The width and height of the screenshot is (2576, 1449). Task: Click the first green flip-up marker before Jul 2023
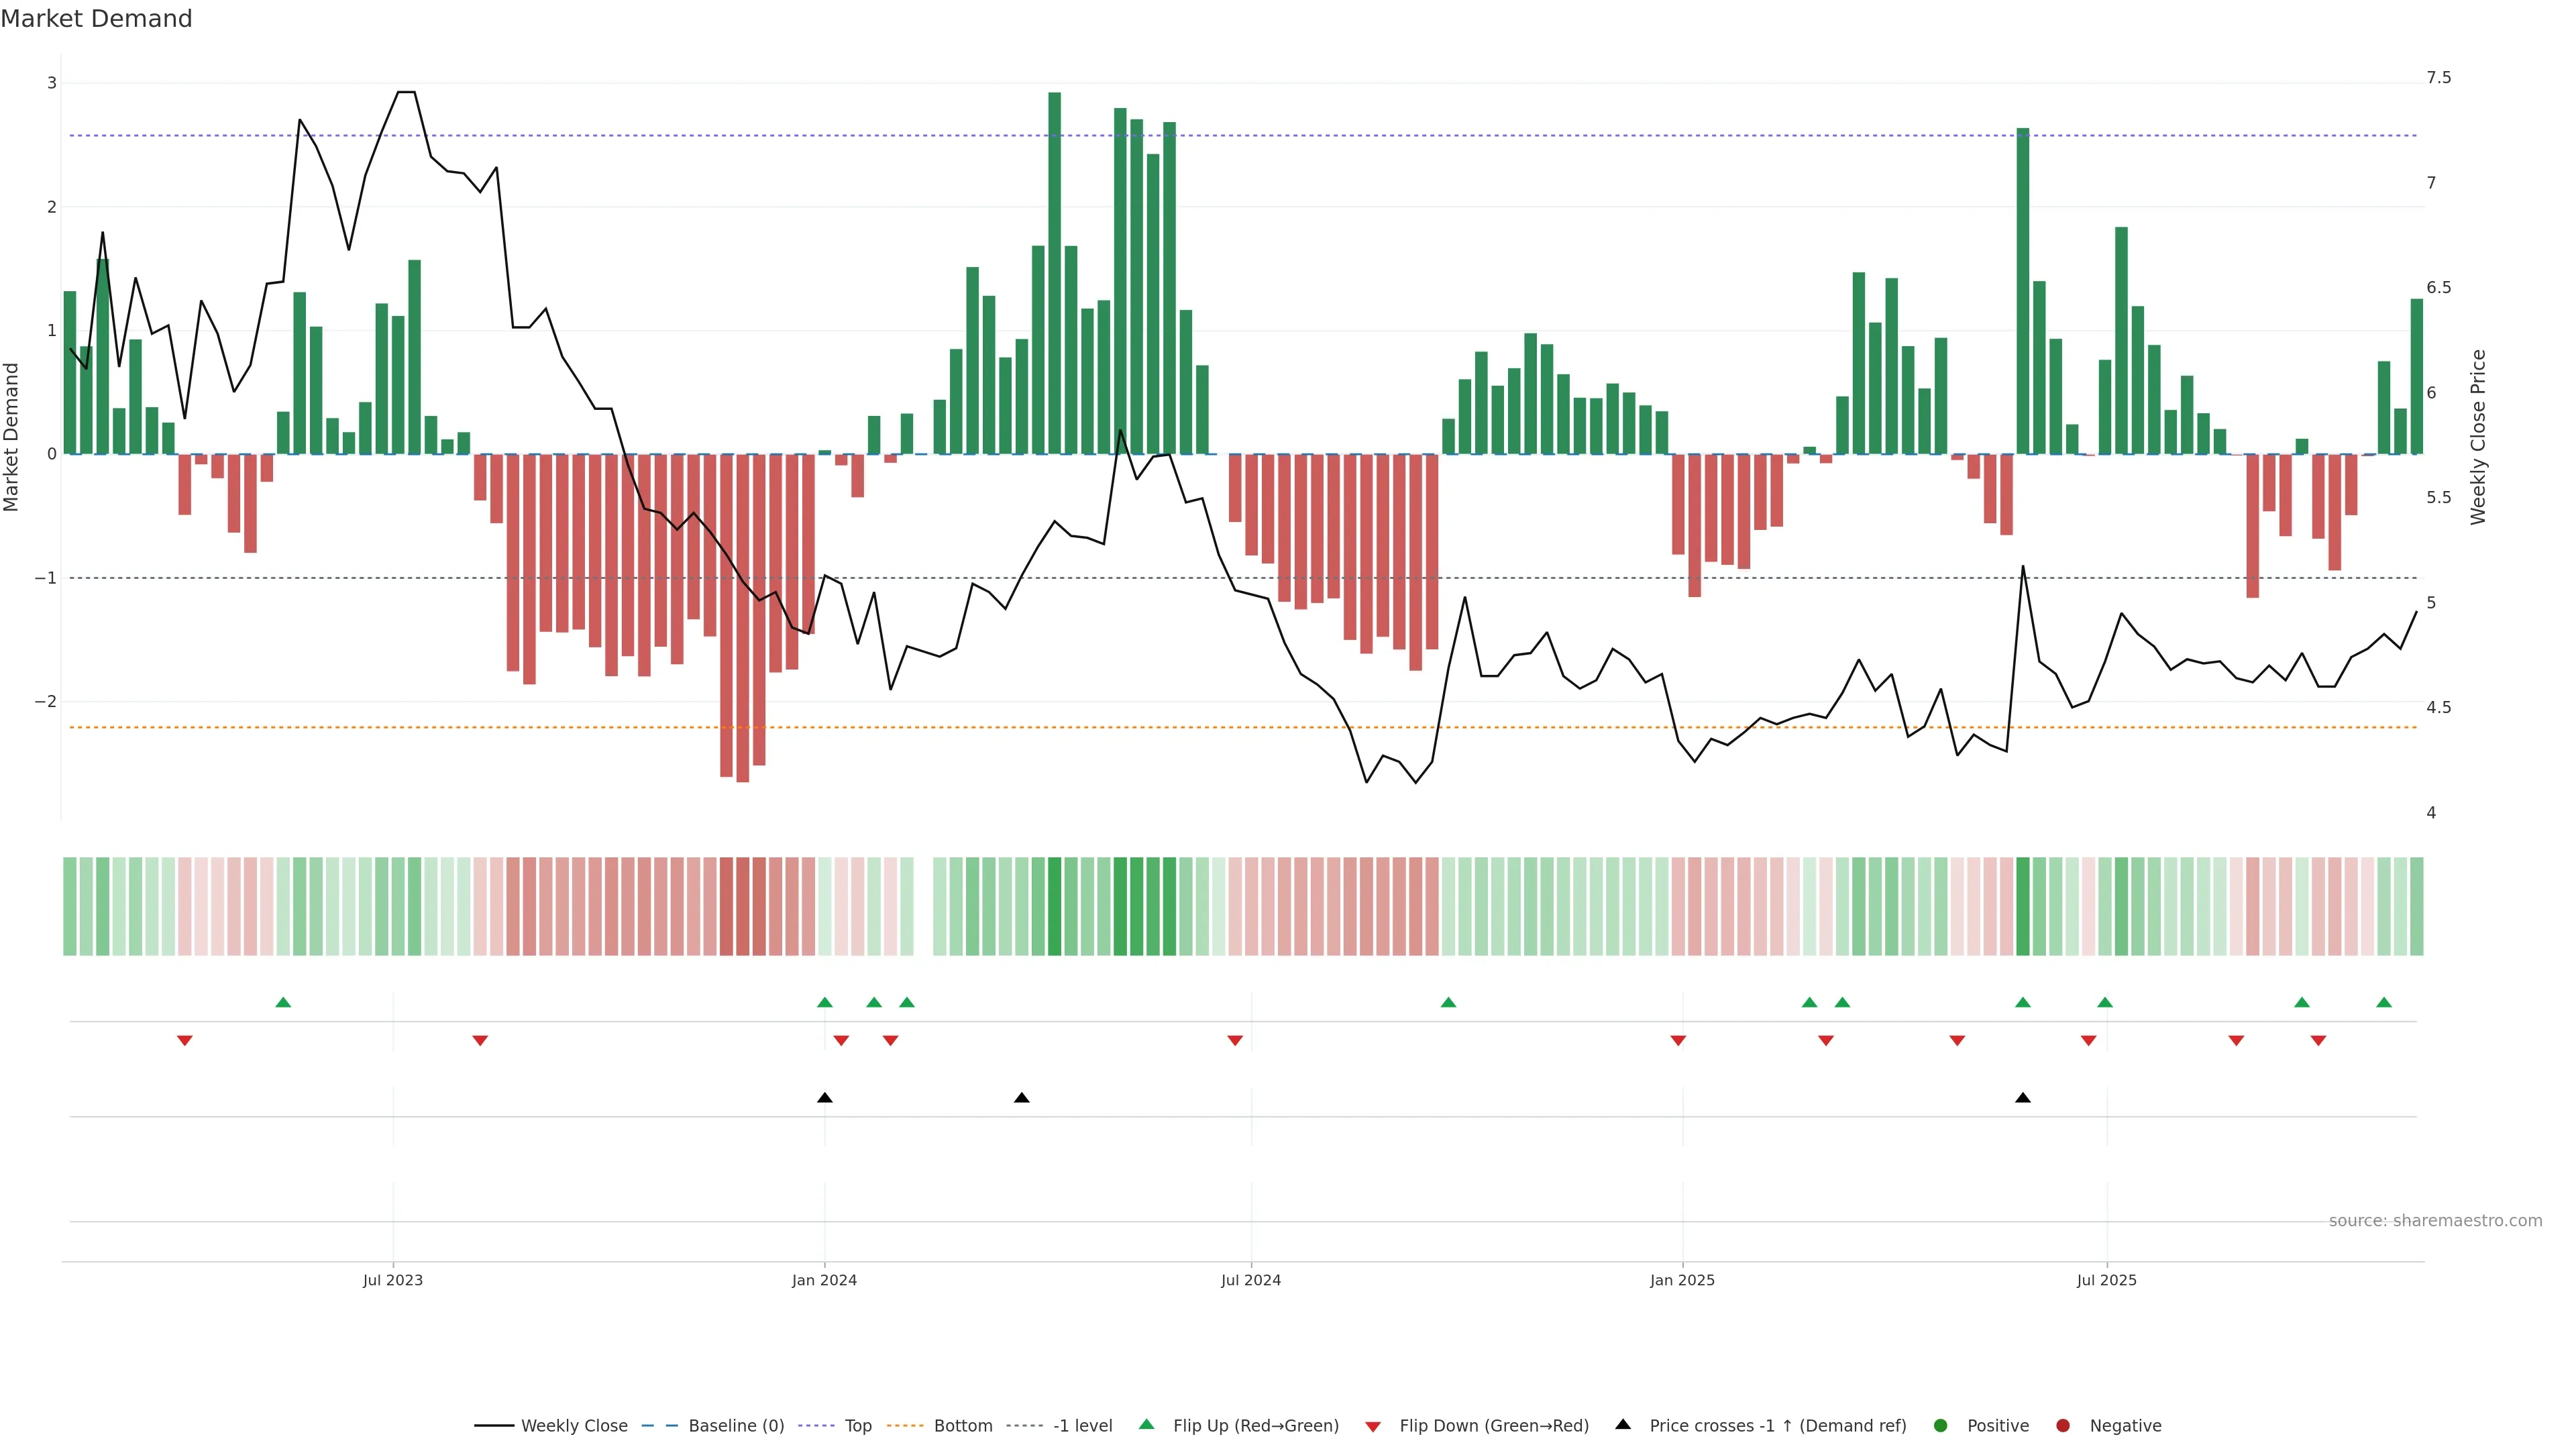point(283,1002)
